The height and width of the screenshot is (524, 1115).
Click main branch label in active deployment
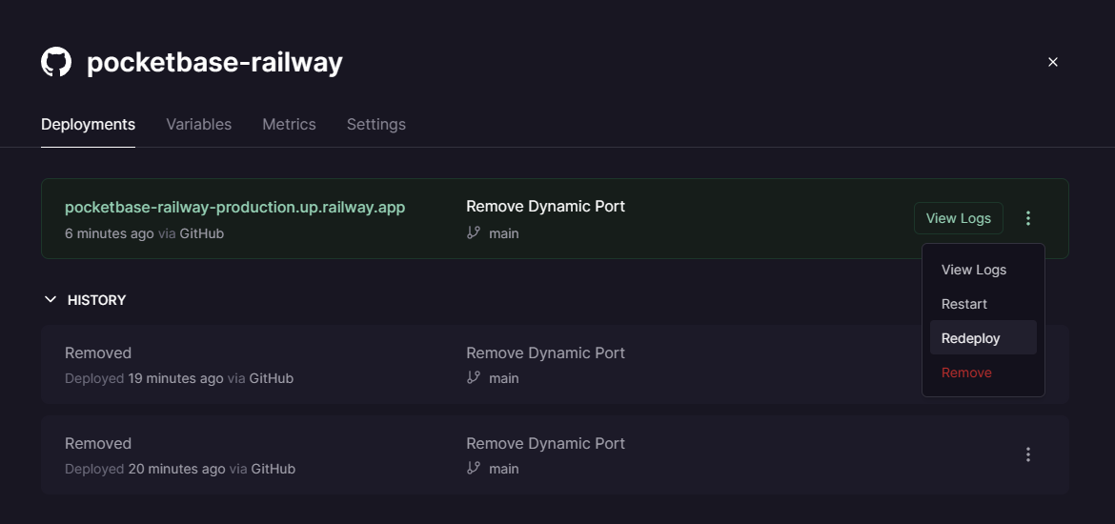504,233
